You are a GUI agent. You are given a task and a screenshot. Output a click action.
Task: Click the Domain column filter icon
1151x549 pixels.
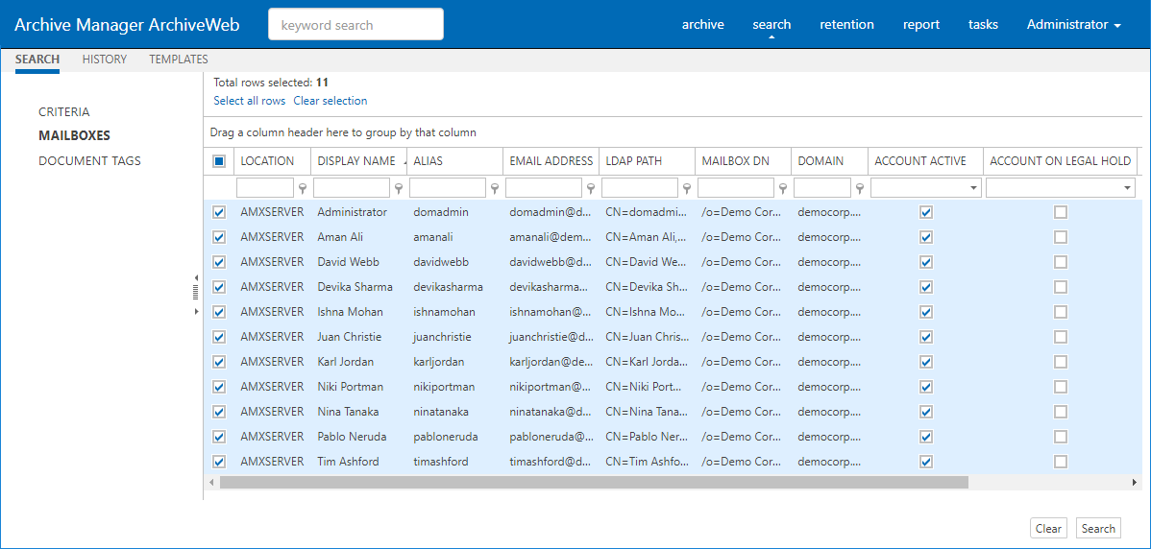click(860, 189)
